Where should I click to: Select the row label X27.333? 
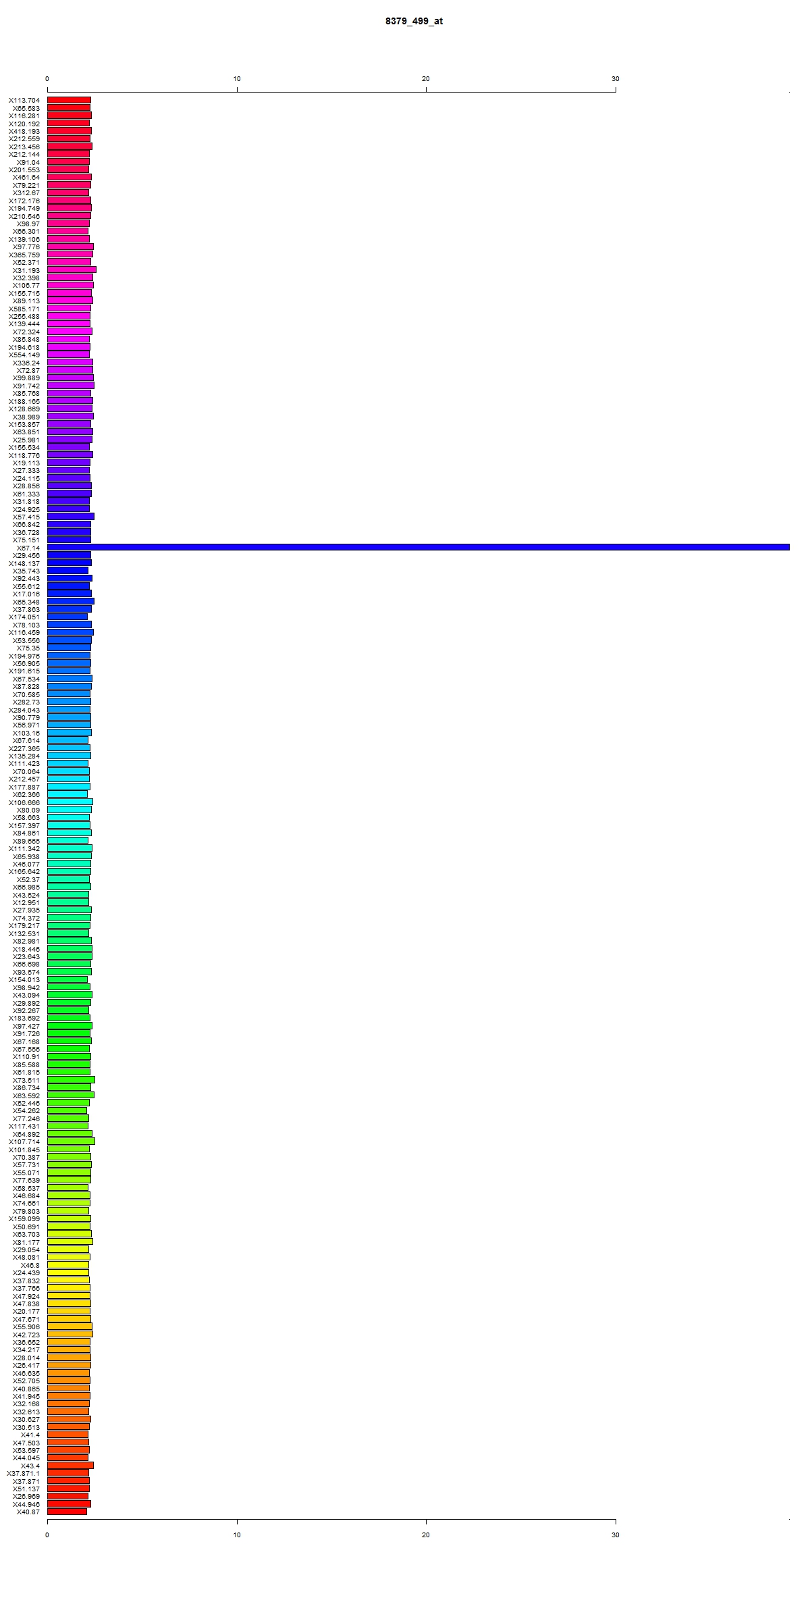coord(26,470)
